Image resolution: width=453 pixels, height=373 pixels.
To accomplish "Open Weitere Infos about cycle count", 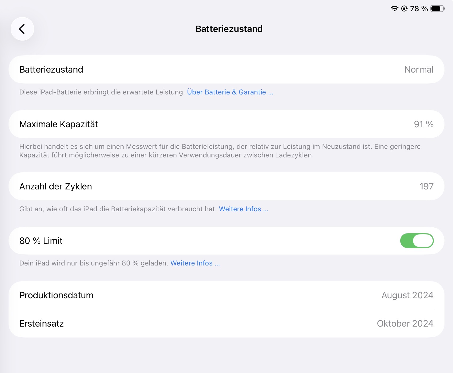I will [x=244, y=209].
